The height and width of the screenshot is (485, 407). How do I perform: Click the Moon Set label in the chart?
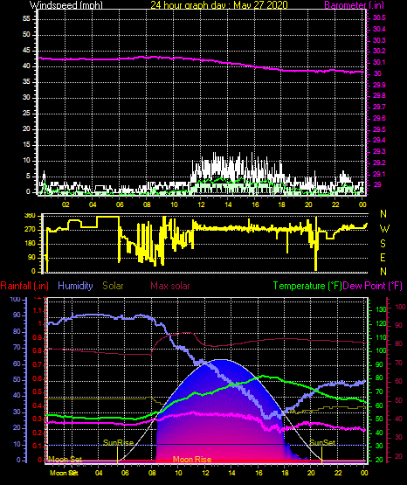[66, 460]
